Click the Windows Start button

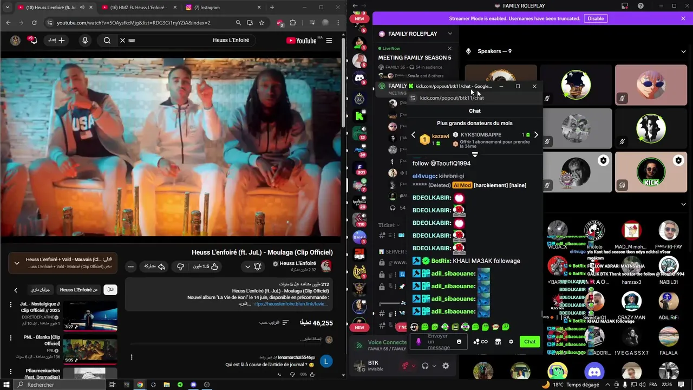[7, 385]
